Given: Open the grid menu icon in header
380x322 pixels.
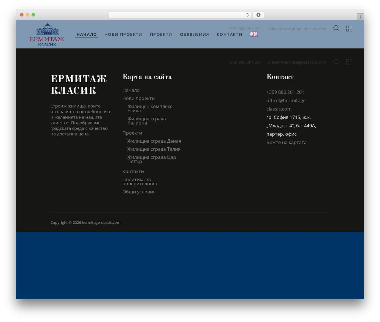Looking at the screenshot, I should click(349, 29).
